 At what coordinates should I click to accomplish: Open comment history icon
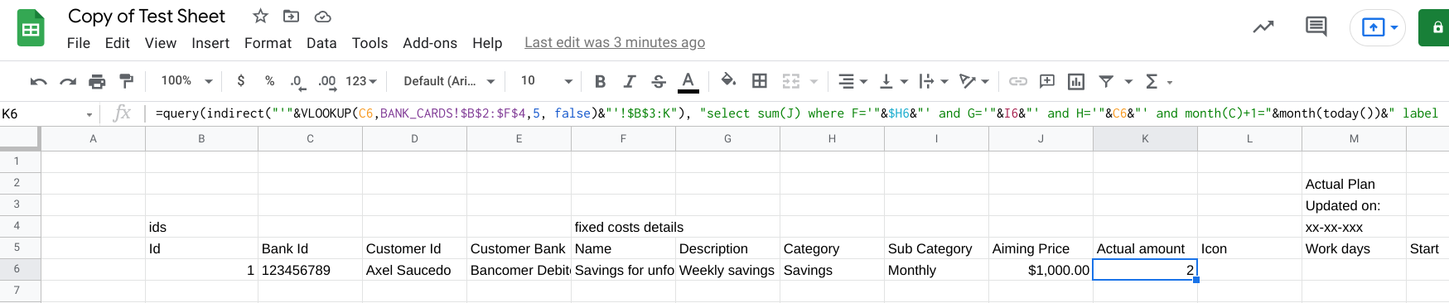tap(1316, 27)
